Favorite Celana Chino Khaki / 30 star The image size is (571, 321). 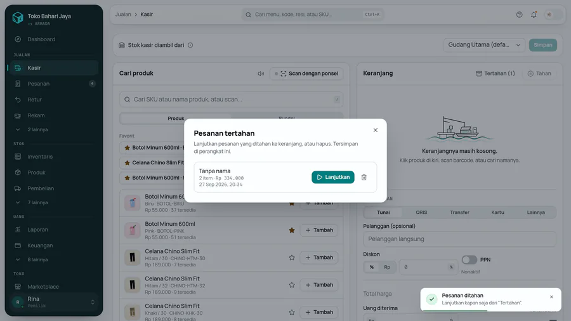pyautogui.click(x=292, y=312)
